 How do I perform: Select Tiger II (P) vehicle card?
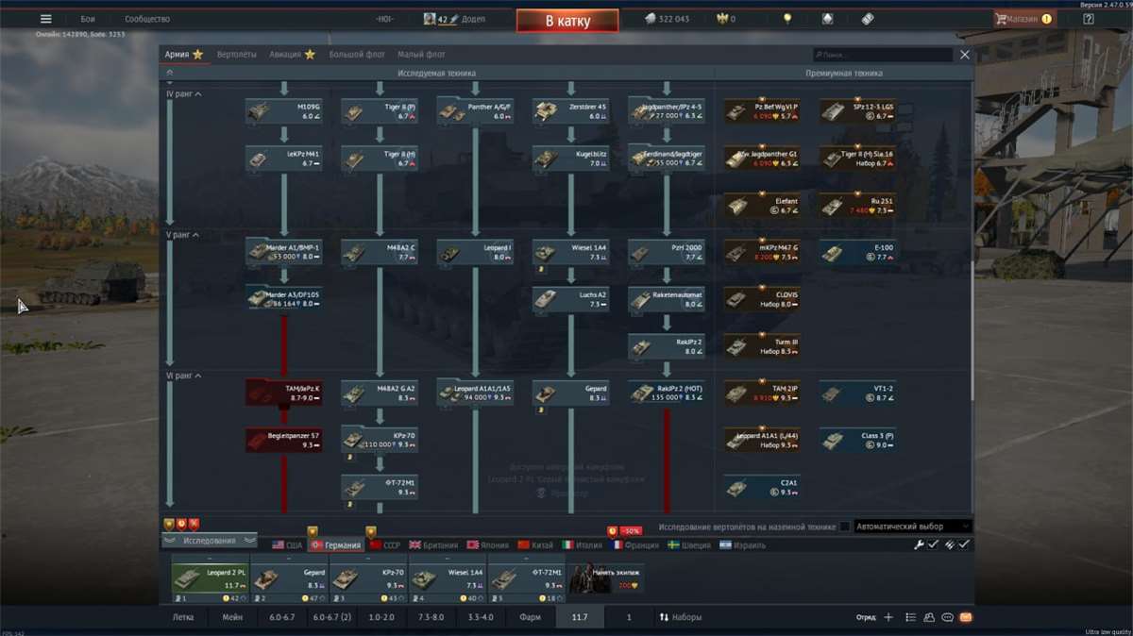380,111
